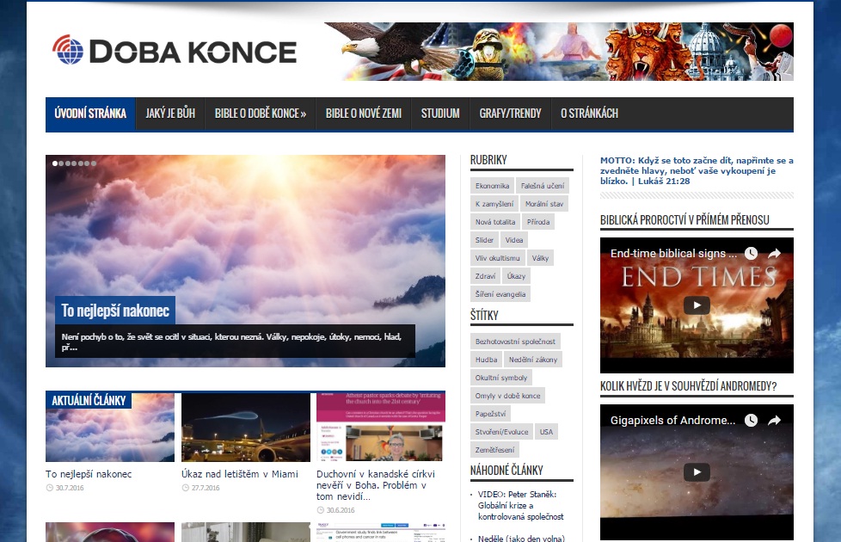The image size is (841, 542).
Task: Click the Zemětřesení tag
Action: [494, 450]
